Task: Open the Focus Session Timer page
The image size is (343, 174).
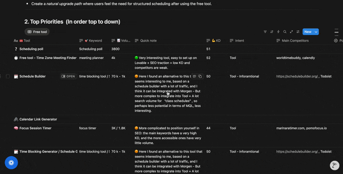Action: coord(35,128)
